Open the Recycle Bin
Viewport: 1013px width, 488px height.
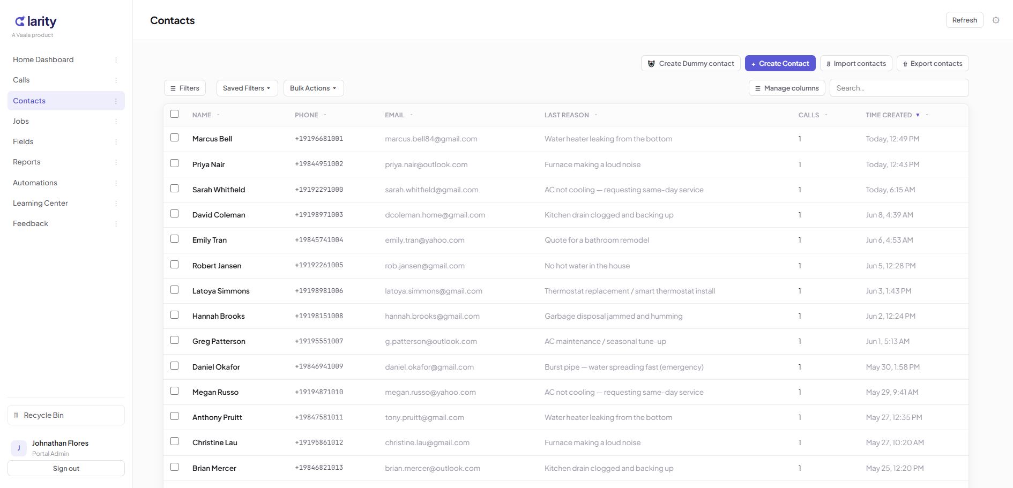pos(66,415)
